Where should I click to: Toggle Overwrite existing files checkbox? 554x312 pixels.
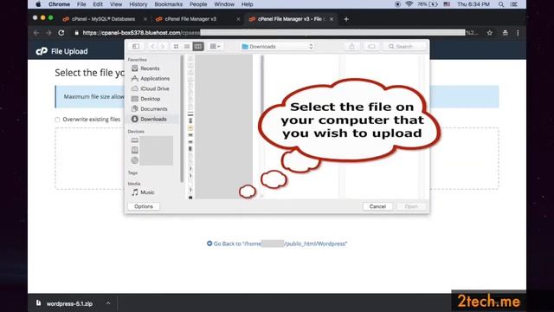57,120
